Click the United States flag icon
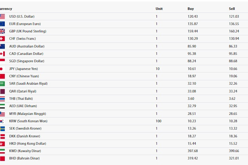 click(2, 17)
